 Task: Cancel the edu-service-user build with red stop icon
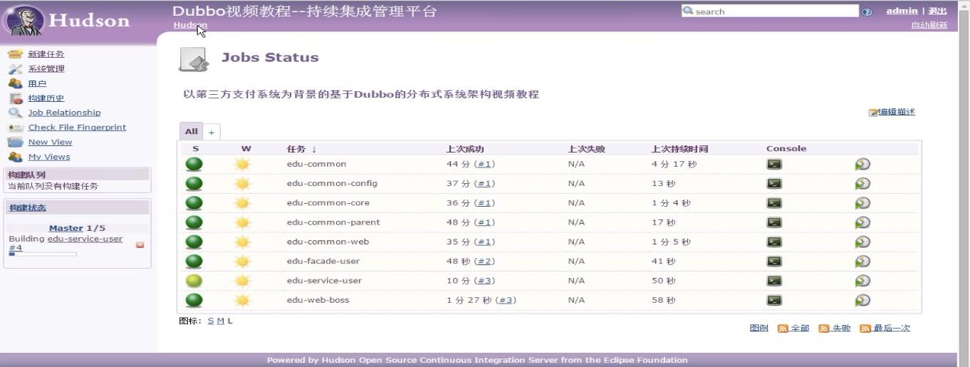coord(140,244)
